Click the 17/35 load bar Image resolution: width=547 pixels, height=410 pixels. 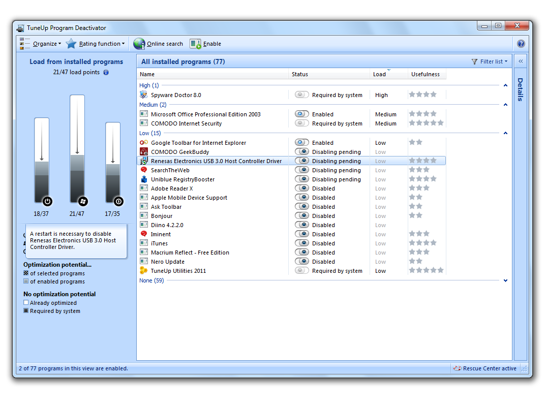113,163
